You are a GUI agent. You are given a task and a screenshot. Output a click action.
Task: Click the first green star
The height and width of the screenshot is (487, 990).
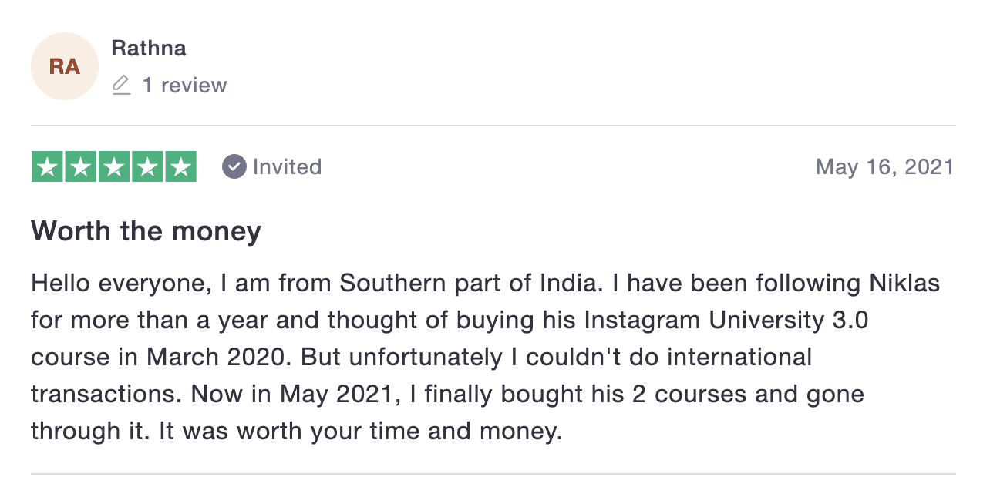click(48, 167)
